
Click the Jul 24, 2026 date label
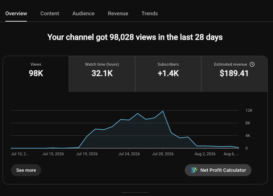point(129,154)
